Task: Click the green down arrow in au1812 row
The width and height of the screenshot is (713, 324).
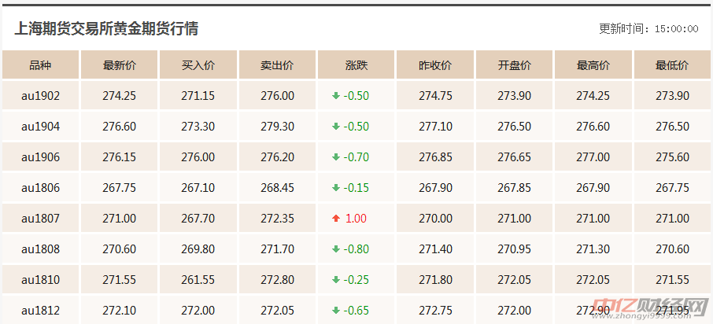Action: click(336, 311)
